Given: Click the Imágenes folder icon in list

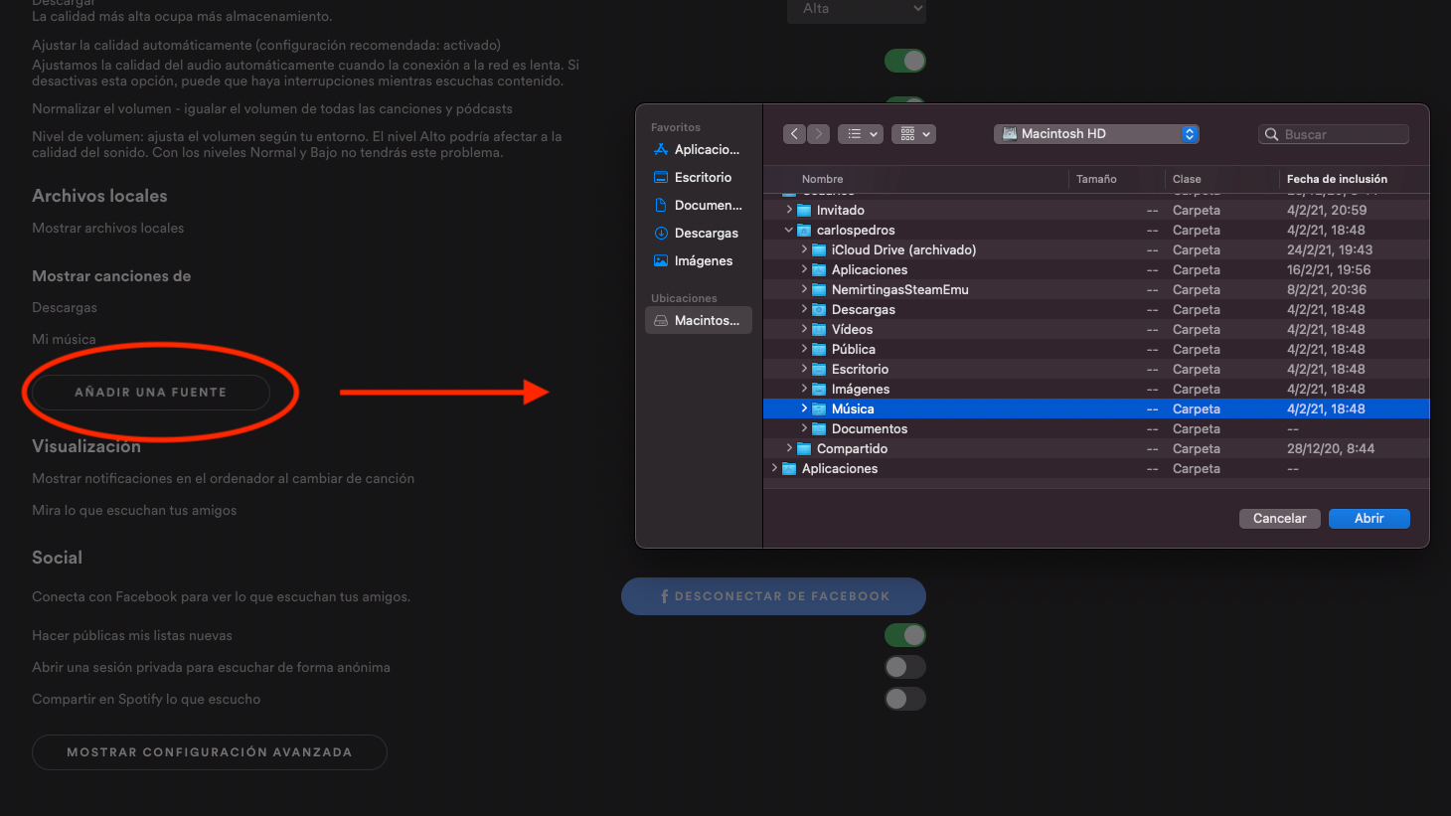Looking at the screenshot, I should point(819,389).
